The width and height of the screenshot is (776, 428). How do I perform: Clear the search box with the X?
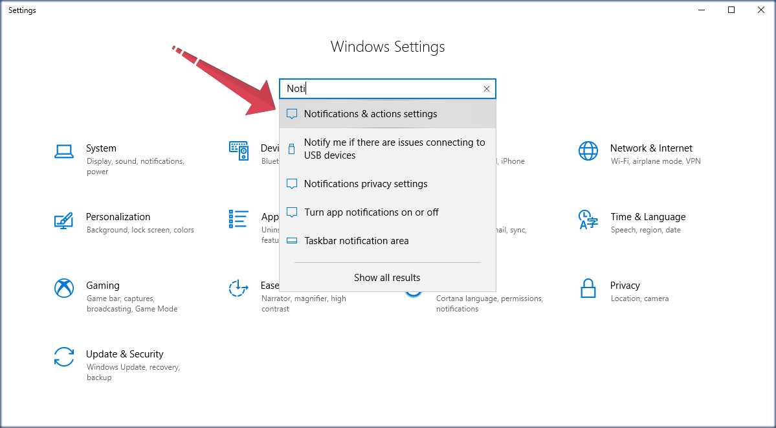pos(486,89)
